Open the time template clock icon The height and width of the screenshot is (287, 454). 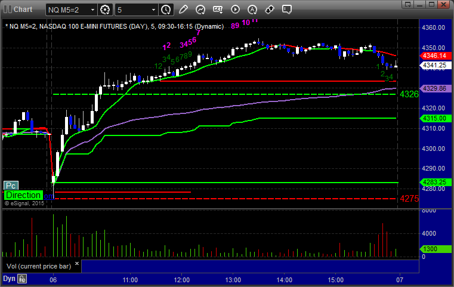[x=166, y=10]
